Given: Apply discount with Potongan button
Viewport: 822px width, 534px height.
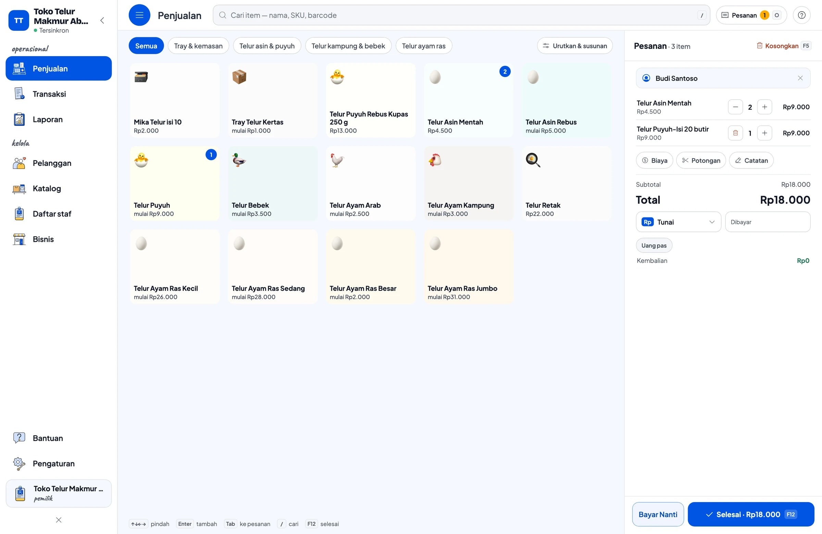Looking at the screenshot, I should pos(701,160).
